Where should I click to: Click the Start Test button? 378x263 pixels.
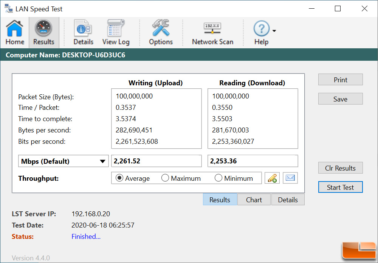click(341, 187)
